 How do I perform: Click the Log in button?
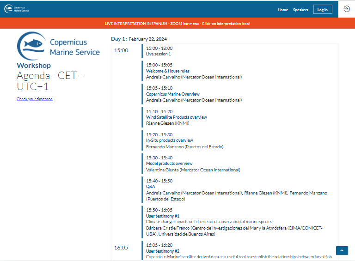pyautogui.click(x=323, y=10)
